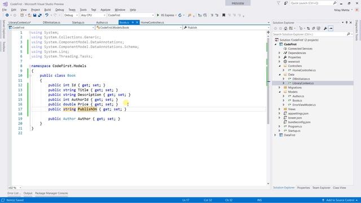The image size is (361, 203).
Task: Switch to Author.cs editor tab
Action: (x=102, y=23)
